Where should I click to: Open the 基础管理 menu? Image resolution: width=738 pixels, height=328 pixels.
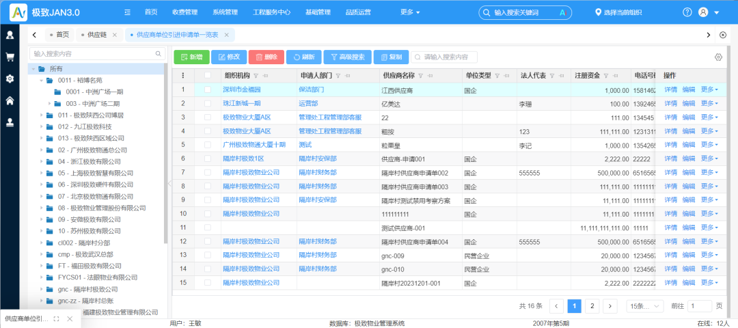pos(318,13)
